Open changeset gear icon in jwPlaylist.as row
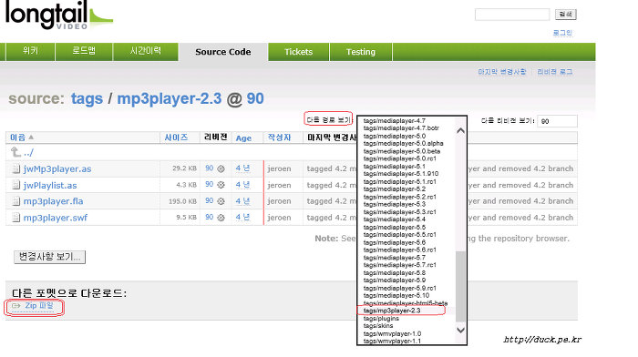This screenshot has width=638, height=357. point(221,185)
